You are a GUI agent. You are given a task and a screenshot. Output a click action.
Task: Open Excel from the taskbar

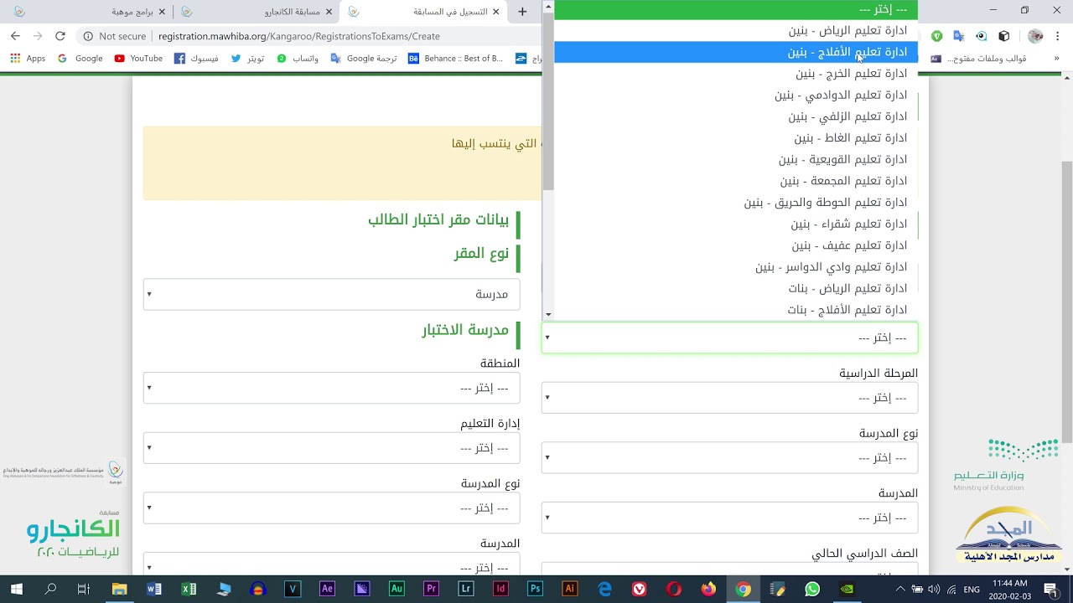click(189, 590)
